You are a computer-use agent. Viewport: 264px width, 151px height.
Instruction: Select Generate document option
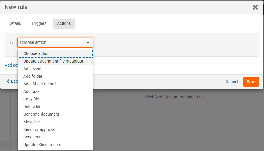click(41, 114)
